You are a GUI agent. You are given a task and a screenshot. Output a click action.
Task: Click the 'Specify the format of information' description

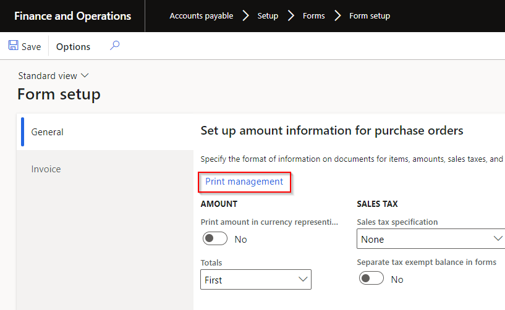352,159
